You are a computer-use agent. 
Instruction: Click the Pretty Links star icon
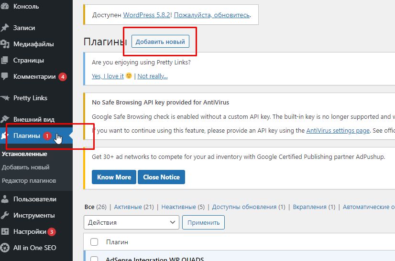[5, 98]
